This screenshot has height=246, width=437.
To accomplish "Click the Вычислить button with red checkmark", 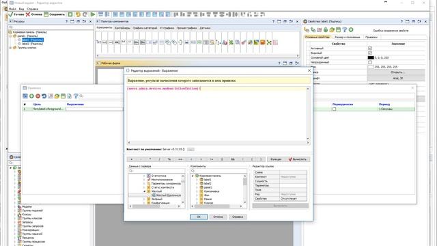I will 298,159.
